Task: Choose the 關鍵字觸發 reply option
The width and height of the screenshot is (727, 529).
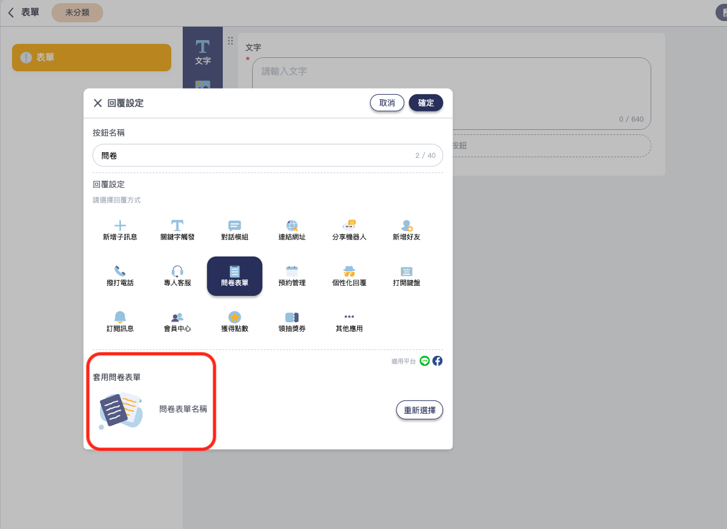Action: coord(177,226)
